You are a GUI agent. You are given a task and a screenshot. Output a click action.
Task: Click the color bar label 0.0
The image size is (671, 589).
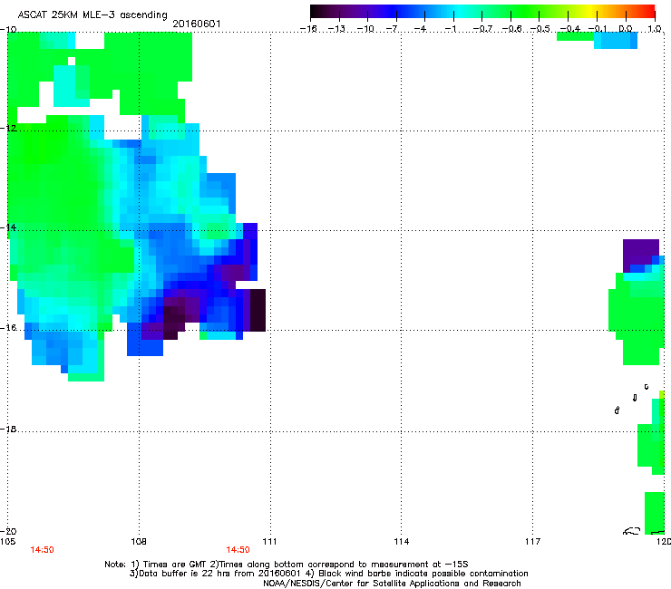[626, 29]
